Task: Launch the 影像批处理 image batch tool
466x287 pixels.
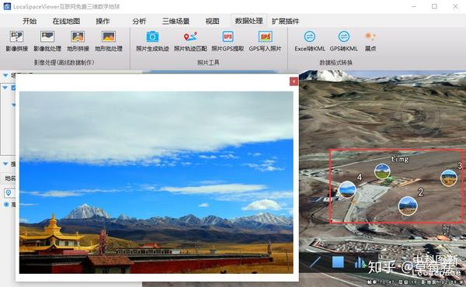Action: [x=47, y=41]
